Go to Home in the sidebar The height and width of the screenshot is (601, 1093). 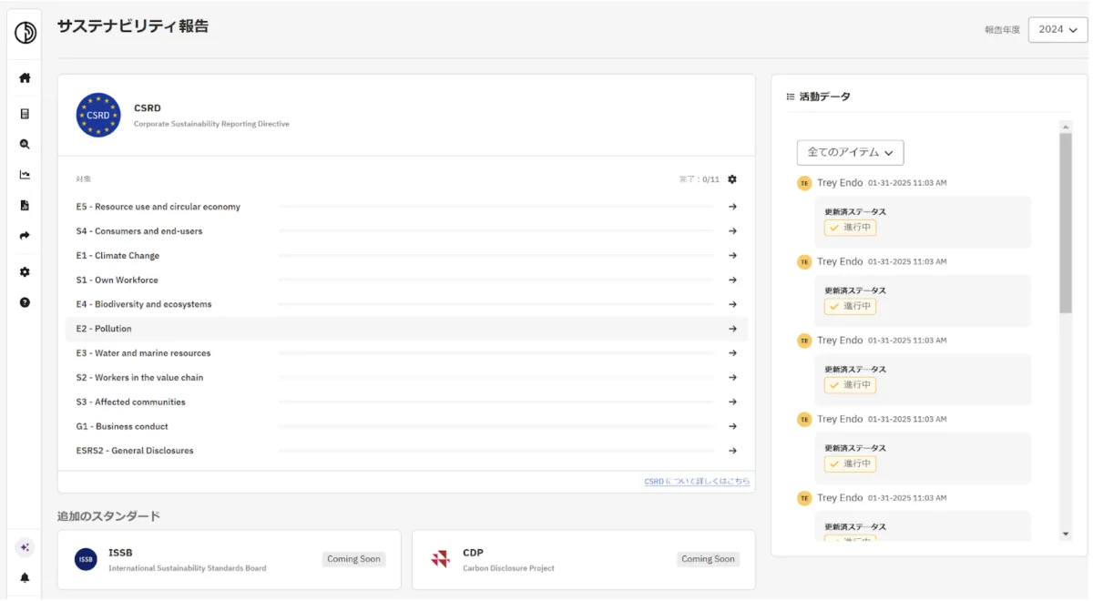pos(25,78)
